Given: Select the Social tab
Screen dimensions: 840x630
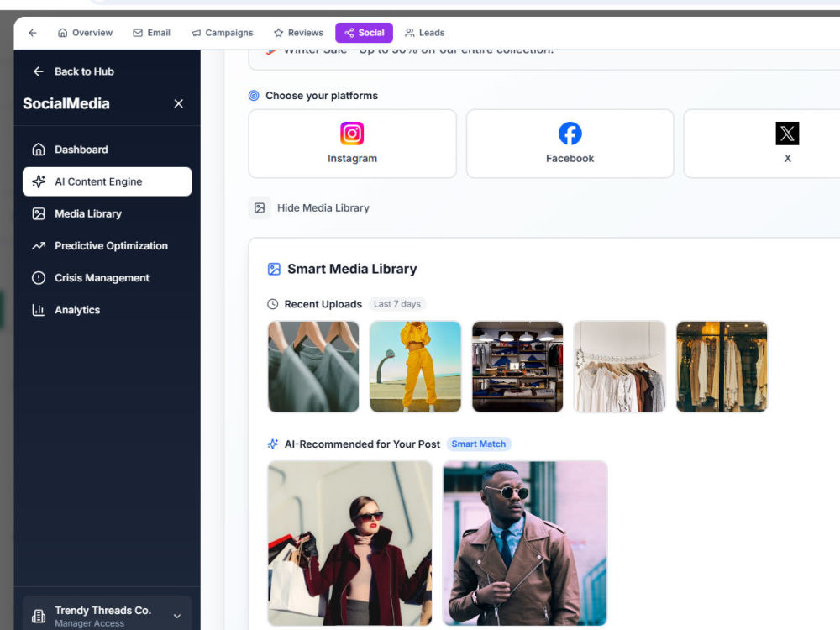Looking at the screenshot, I should click(x=365, y=33).
